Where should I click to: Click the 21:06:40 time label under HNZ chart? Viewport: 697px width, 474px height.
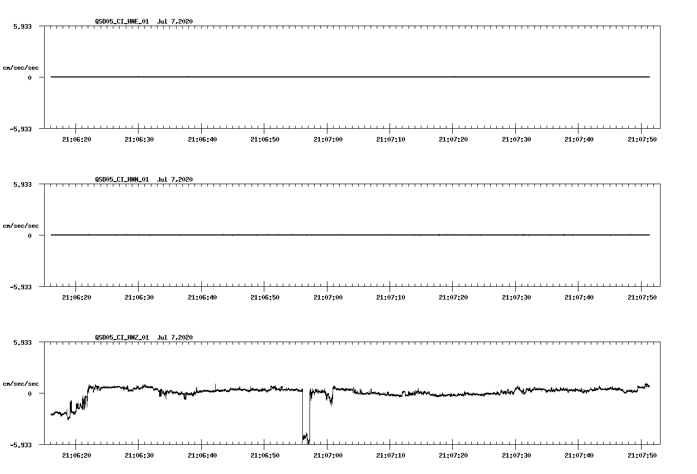click(202, 455)
